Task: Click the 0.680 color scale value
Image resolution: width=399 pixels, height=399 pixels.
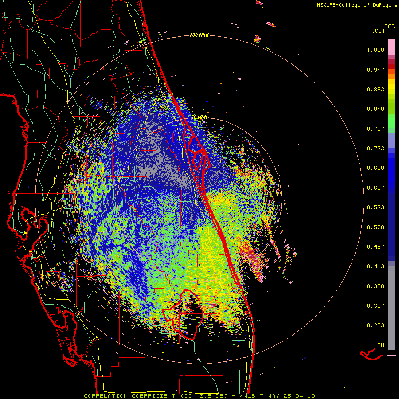Action: [376, 168]
